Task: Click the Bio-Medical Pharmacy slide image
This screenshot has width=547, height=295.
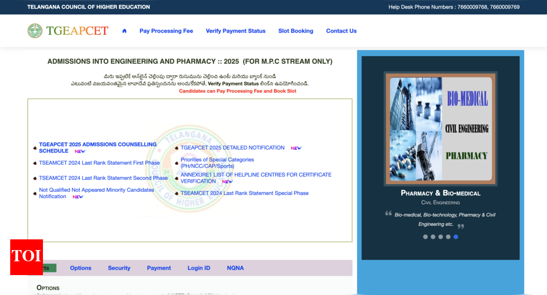Action: (x=441, y=129)
